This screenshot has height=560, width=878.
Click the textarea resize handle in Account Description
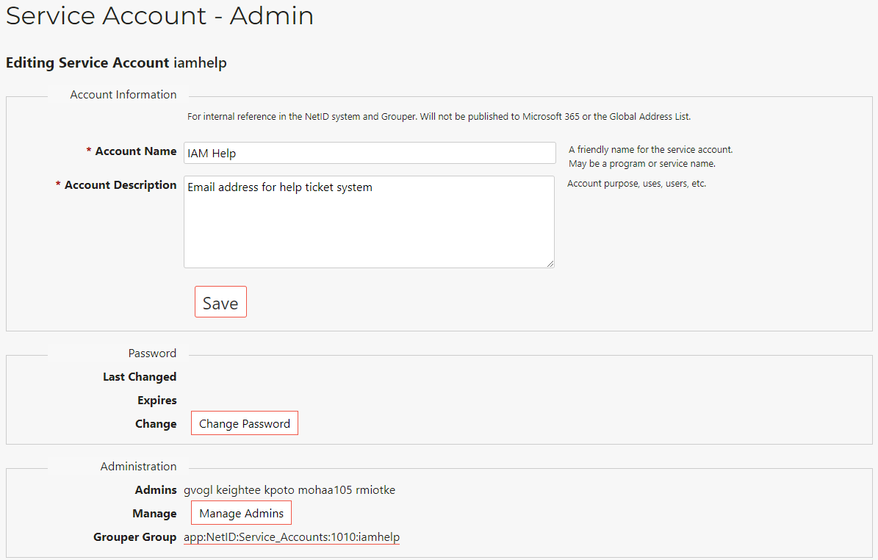coord(550,263)
